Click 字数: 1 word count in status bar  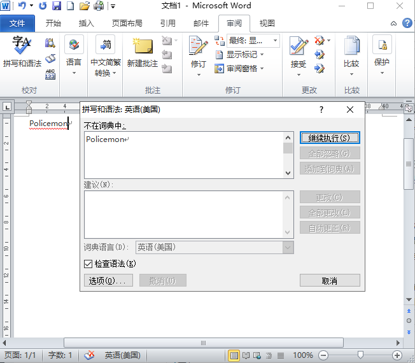(x=60, y=355)
